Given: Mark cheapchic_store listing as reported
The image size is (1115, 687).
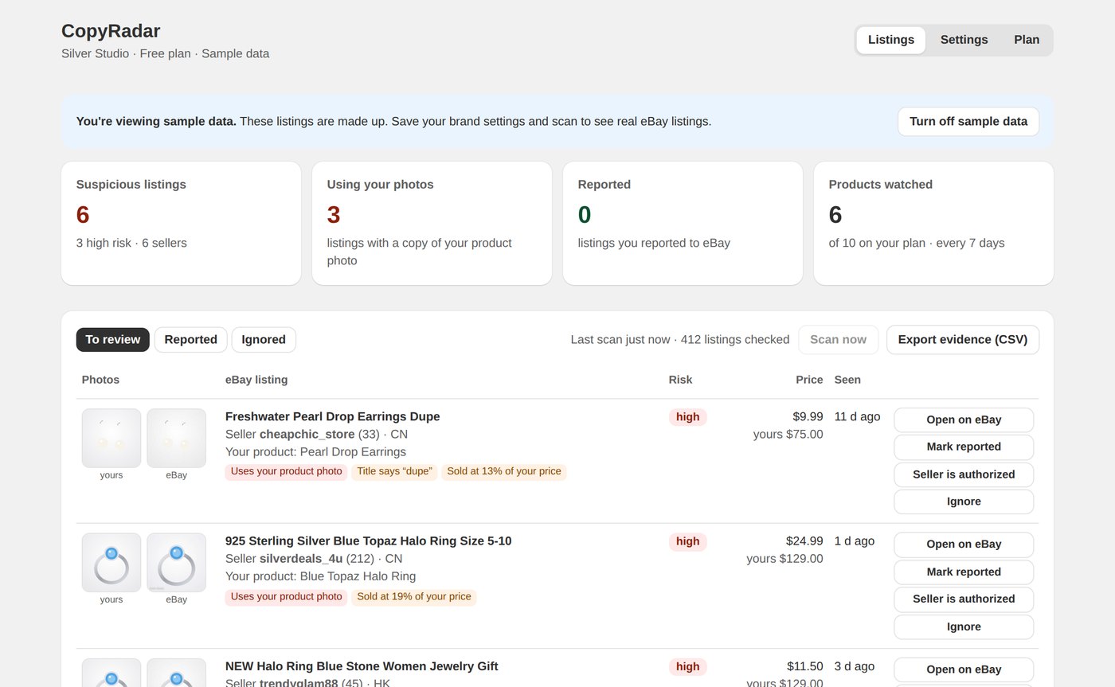Looking at the screenshot, I should tap(964, 447).
